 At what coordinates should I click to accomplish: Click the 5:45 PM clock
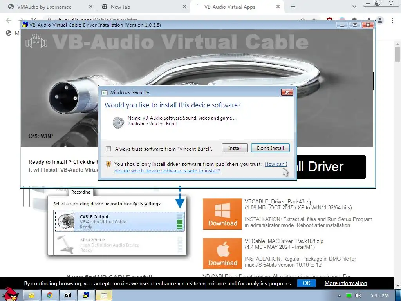tap(379, 296)
